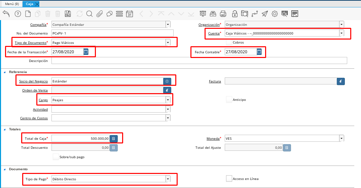Open the Find record magnifier icon

[x=89, y=14]
